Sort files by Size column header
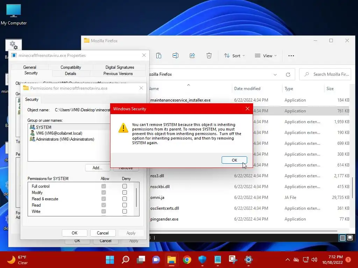This screenshot has height=268, width=358. tap(330, 88)
